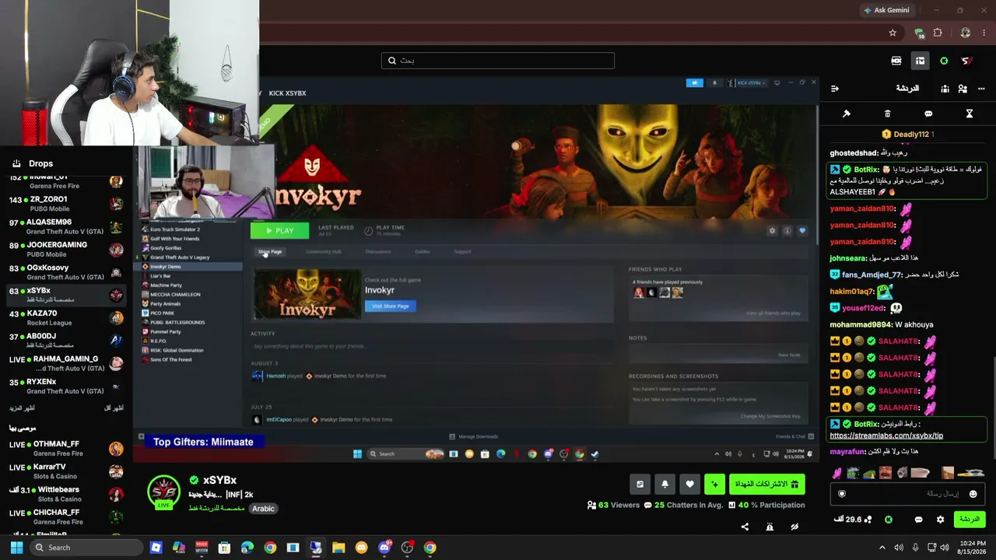Click the highlighted inbox icon in header
996x560 pixels.
click(x=920, y=61)
